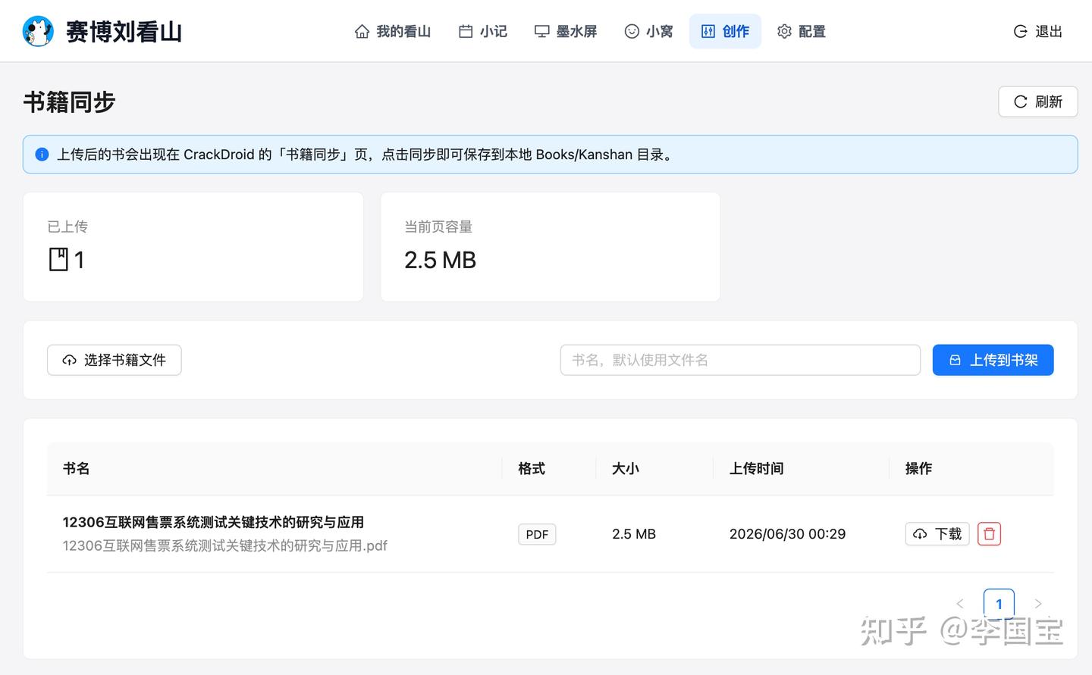Delete the 12306 book with the trash icon
Screen dimensions: 1092x675
pyautogui.click(x=989, y=534)
